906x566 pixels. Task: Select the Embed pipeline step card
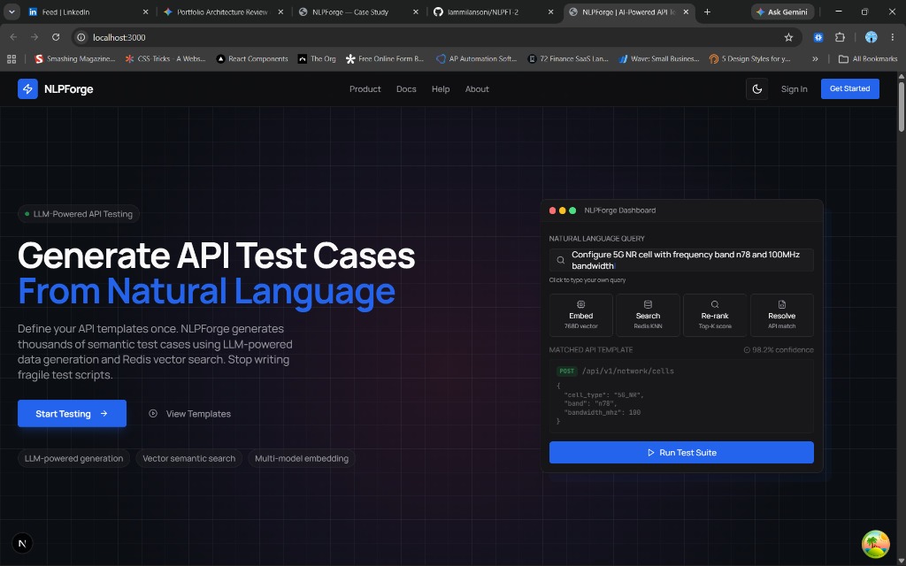pyautogui.click(x=580, y=316)
